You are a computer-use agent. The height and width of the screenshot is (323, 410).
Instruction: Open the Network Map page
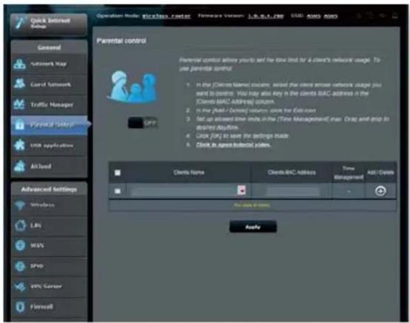click(49, 64)
